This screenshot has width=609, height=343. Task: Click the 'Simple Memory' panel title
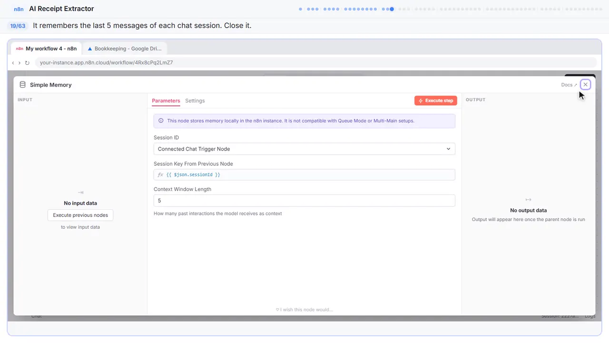pos(51,85)
